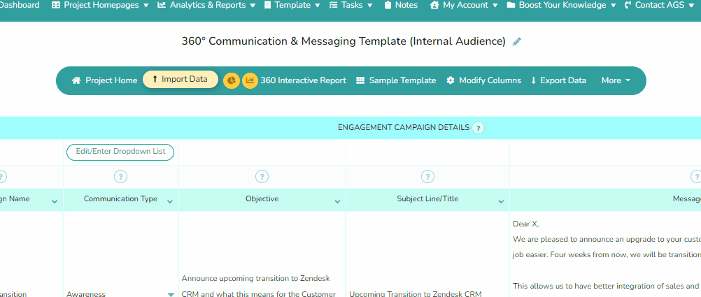The height and width of the screenshot is (297, 701).
Task: Expand the More dropdown
Action: [616, 80]
